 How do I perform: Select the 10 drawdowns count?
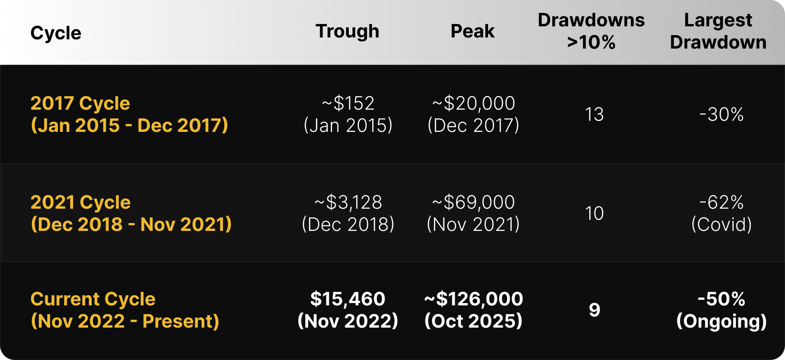tap(594, 213)
